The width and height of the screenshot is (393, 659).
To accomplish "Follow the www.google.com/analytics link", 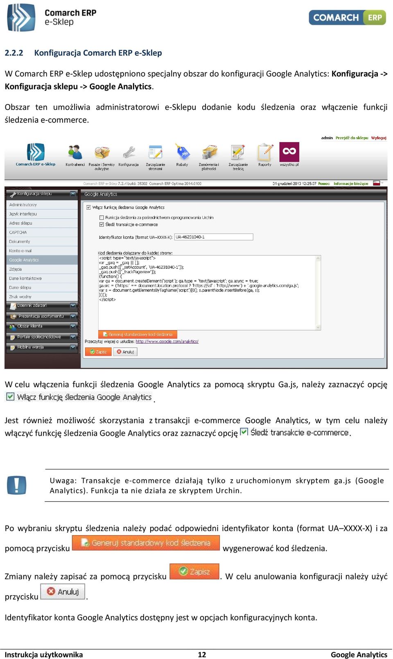I will click(167, 341).
